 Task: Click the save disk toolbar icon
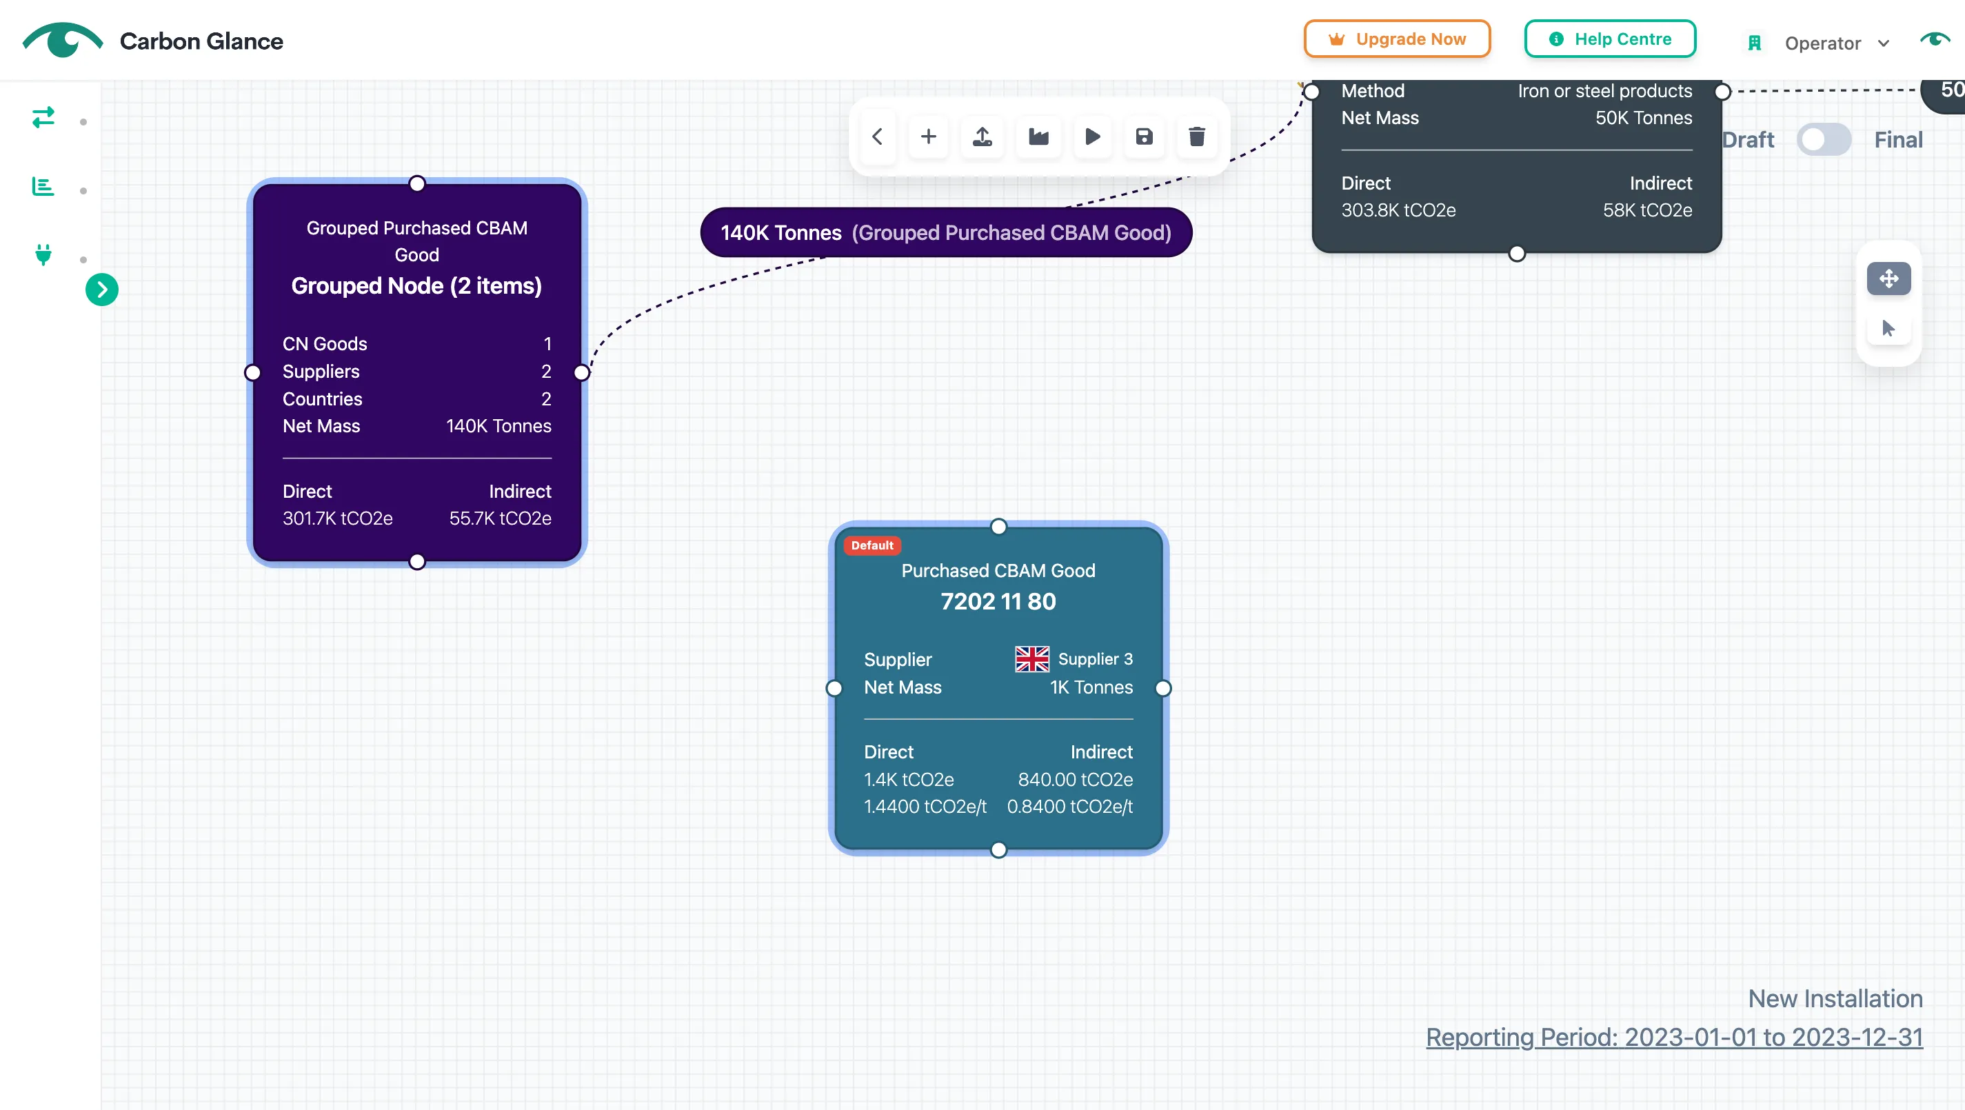tap(1143, 137)
